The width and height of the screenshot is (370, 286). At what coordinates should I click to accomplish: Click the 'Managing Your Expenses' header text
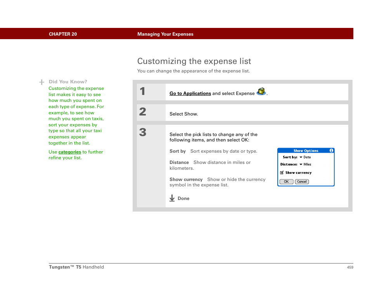[x=166, y=34]
